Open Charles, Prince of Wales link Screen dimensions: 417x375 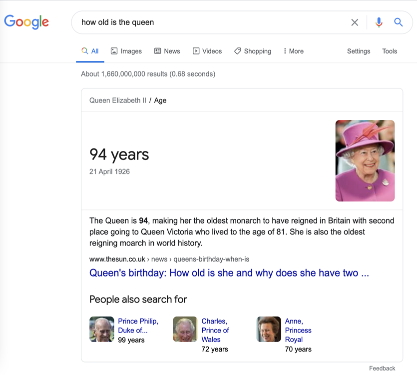215,330
